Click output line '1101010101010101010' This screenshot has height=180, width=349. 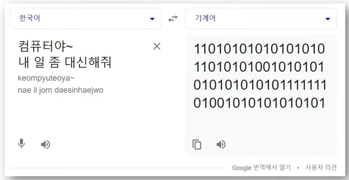[259, 49]
